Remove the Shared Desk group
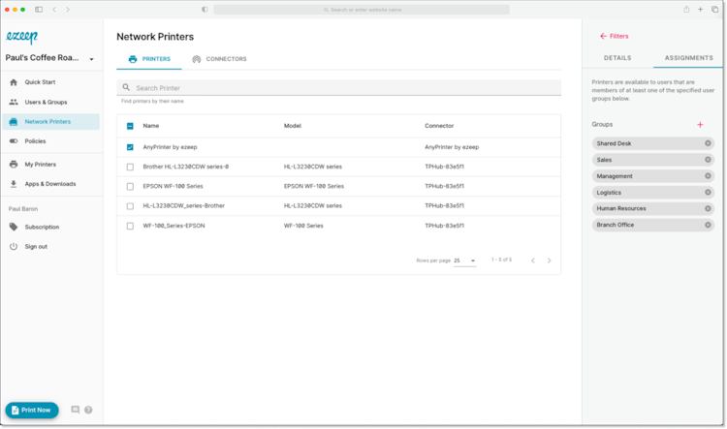This screenshot has width=727, height=429. click(708, 143)
